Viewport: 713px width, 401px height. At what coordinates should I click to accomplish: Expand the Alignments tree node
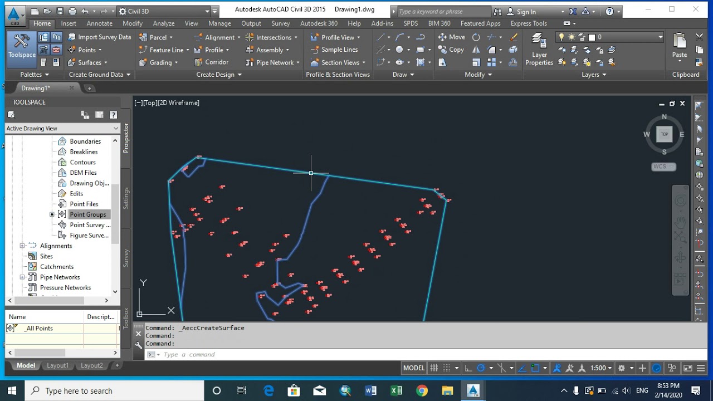(x=22, y=246)
